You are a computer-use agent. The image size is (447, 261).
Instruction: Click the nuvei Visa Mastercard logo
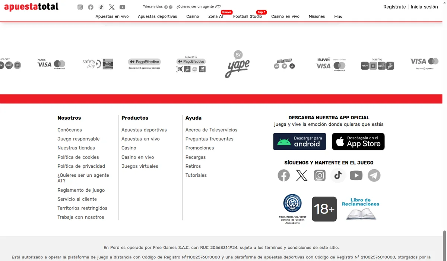pos(331,64)
